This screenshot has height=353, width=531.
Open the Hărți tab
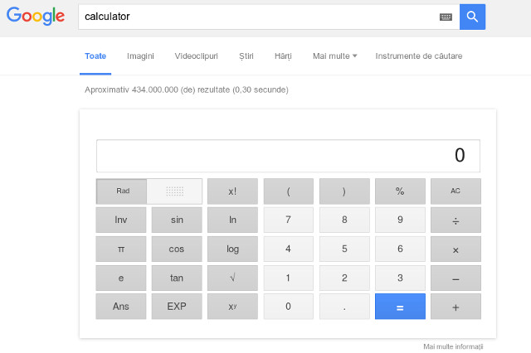[283, 56]
